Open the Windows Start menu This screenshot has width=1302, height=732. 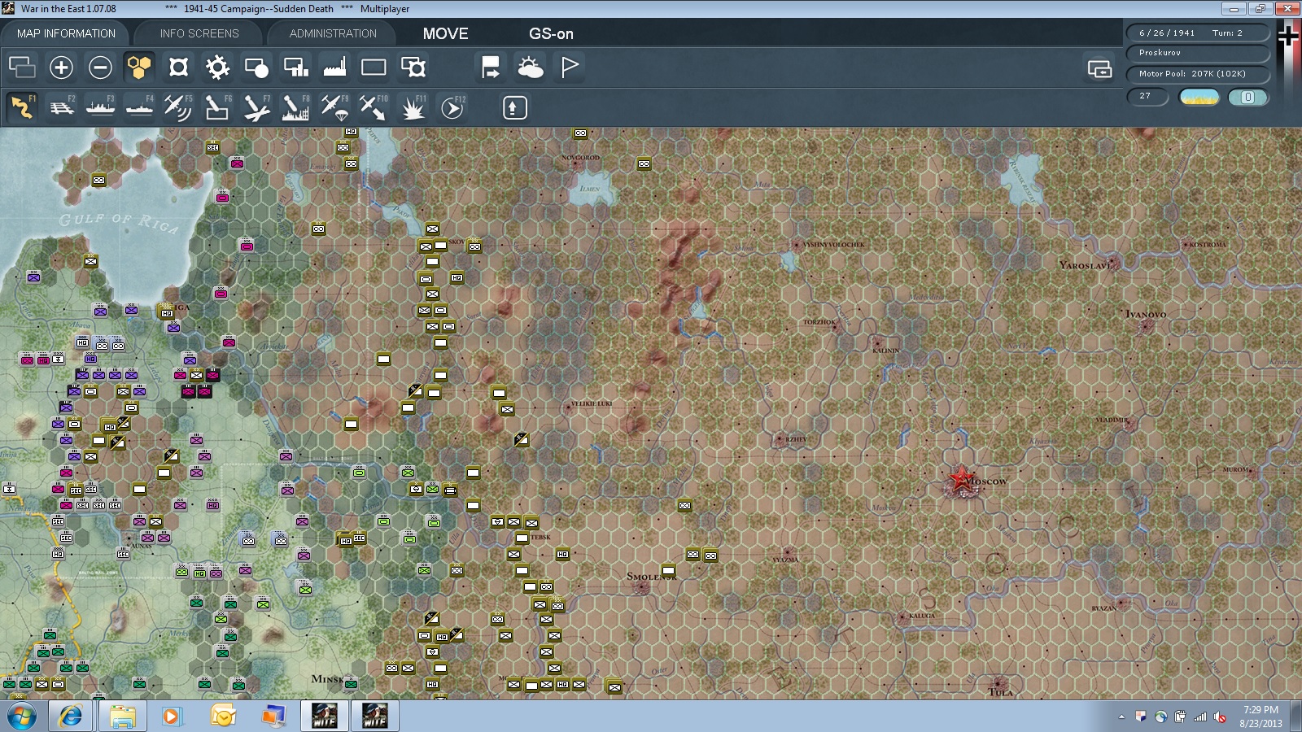(x=22, y=717)
